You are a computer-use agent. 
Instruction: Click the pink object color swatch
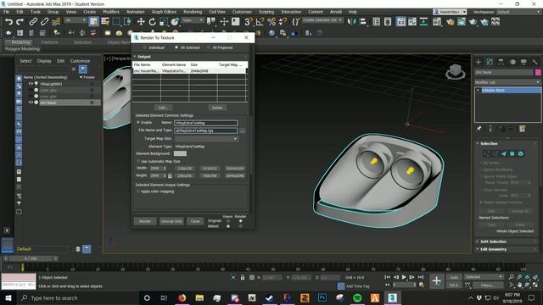[x=538, y=72]
